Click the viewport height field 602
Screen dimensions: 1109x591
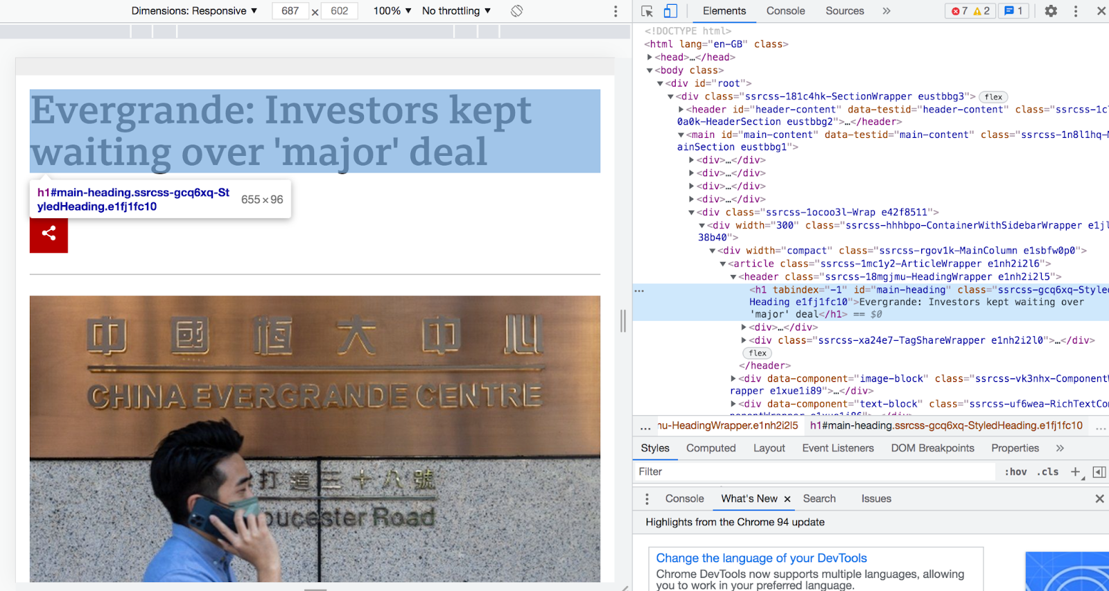tap(340, 11)
